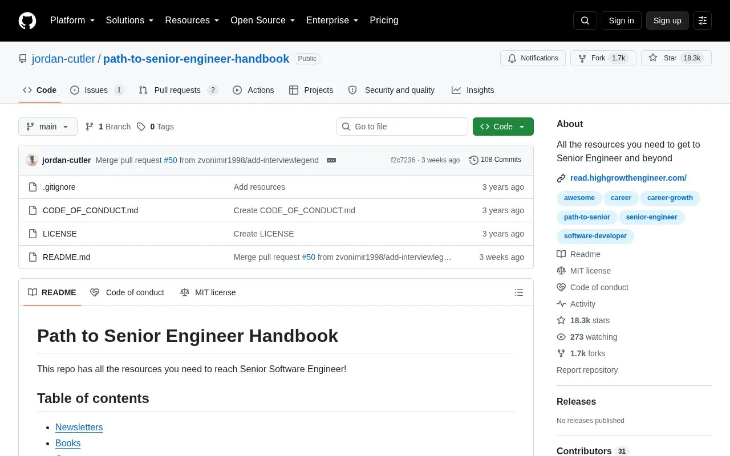The height and width of the screenshot is (456, 730).
Task: Click the commit details ellipsis icon
Action: [x=331, y=160]
